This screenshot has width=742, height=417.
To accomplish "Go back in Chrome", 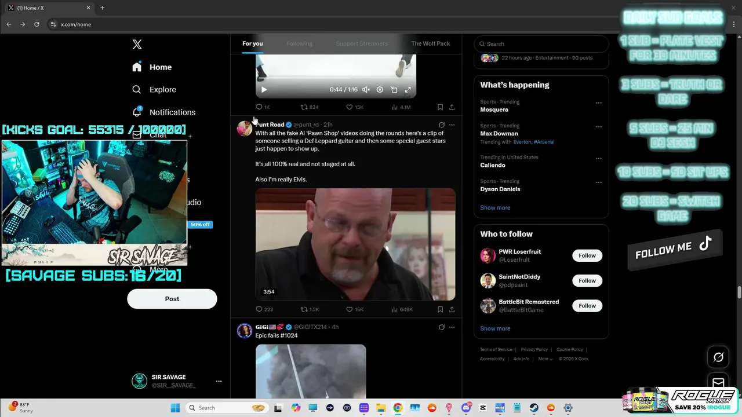I will [9, 24].
